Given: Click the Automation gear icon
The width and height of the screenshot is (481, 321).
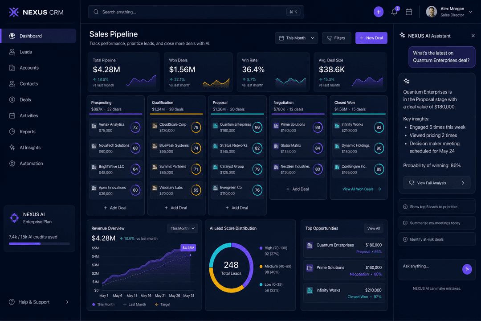Looking at the screenshot, I should click(x=12, y=164).
